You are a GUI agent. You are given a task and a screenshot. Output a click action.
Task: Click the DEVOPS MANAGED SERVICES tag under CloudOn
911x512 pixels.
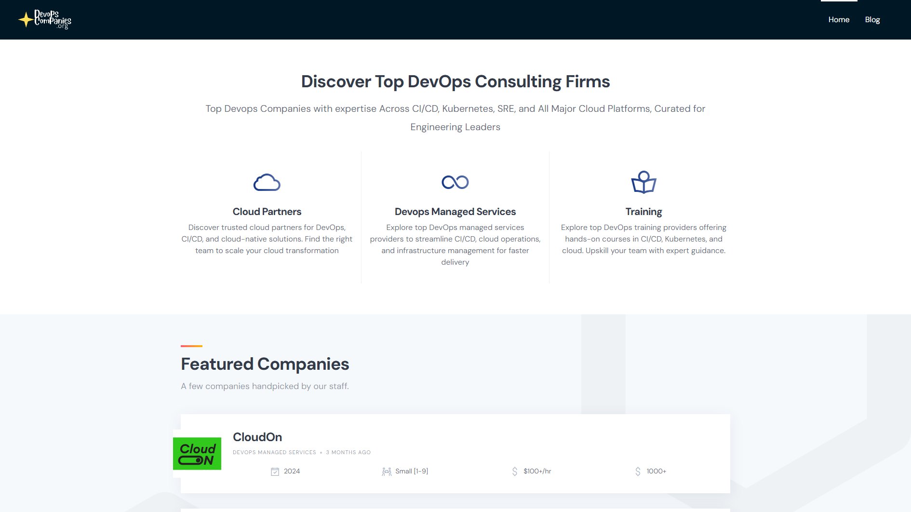[x=274, y=452]
